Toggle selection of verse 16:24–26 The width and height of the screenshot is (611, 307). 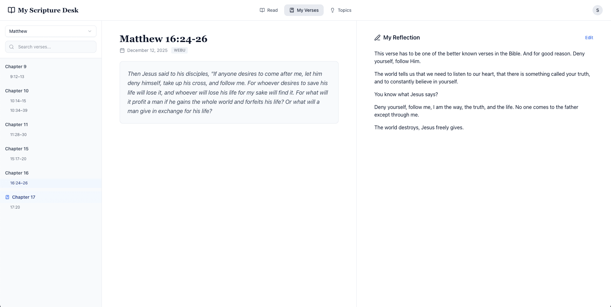(x=18, y=183)
